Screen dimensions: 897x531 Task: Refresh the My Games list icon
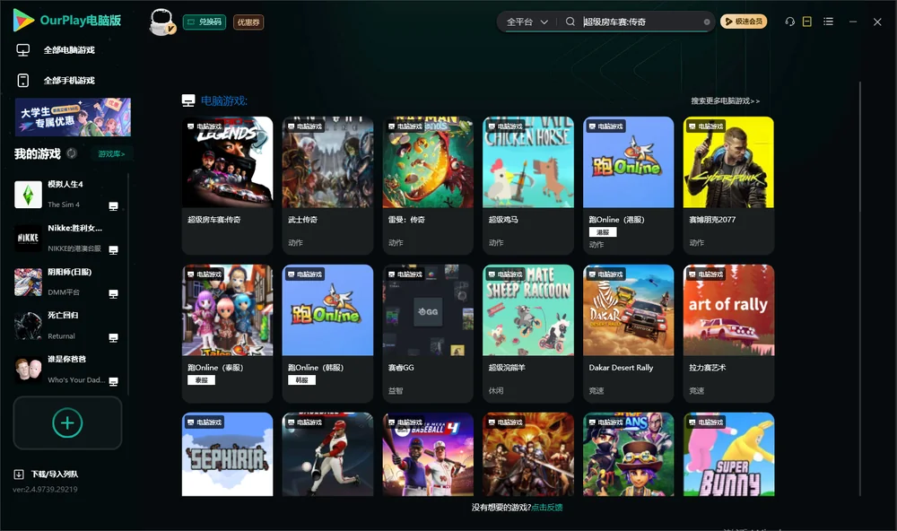tap(72, 153)
